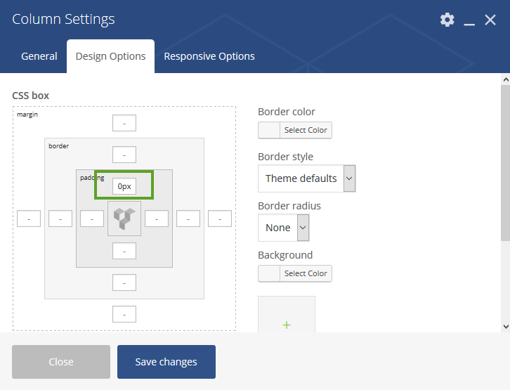The height and width of the screenshot is (390, 510).
Task: Click the Border color swatch preview
Action: point(269,130)
